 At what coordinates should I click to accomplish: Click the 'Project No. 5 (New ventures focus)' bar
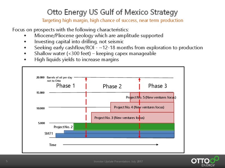[x=152, y=97]
